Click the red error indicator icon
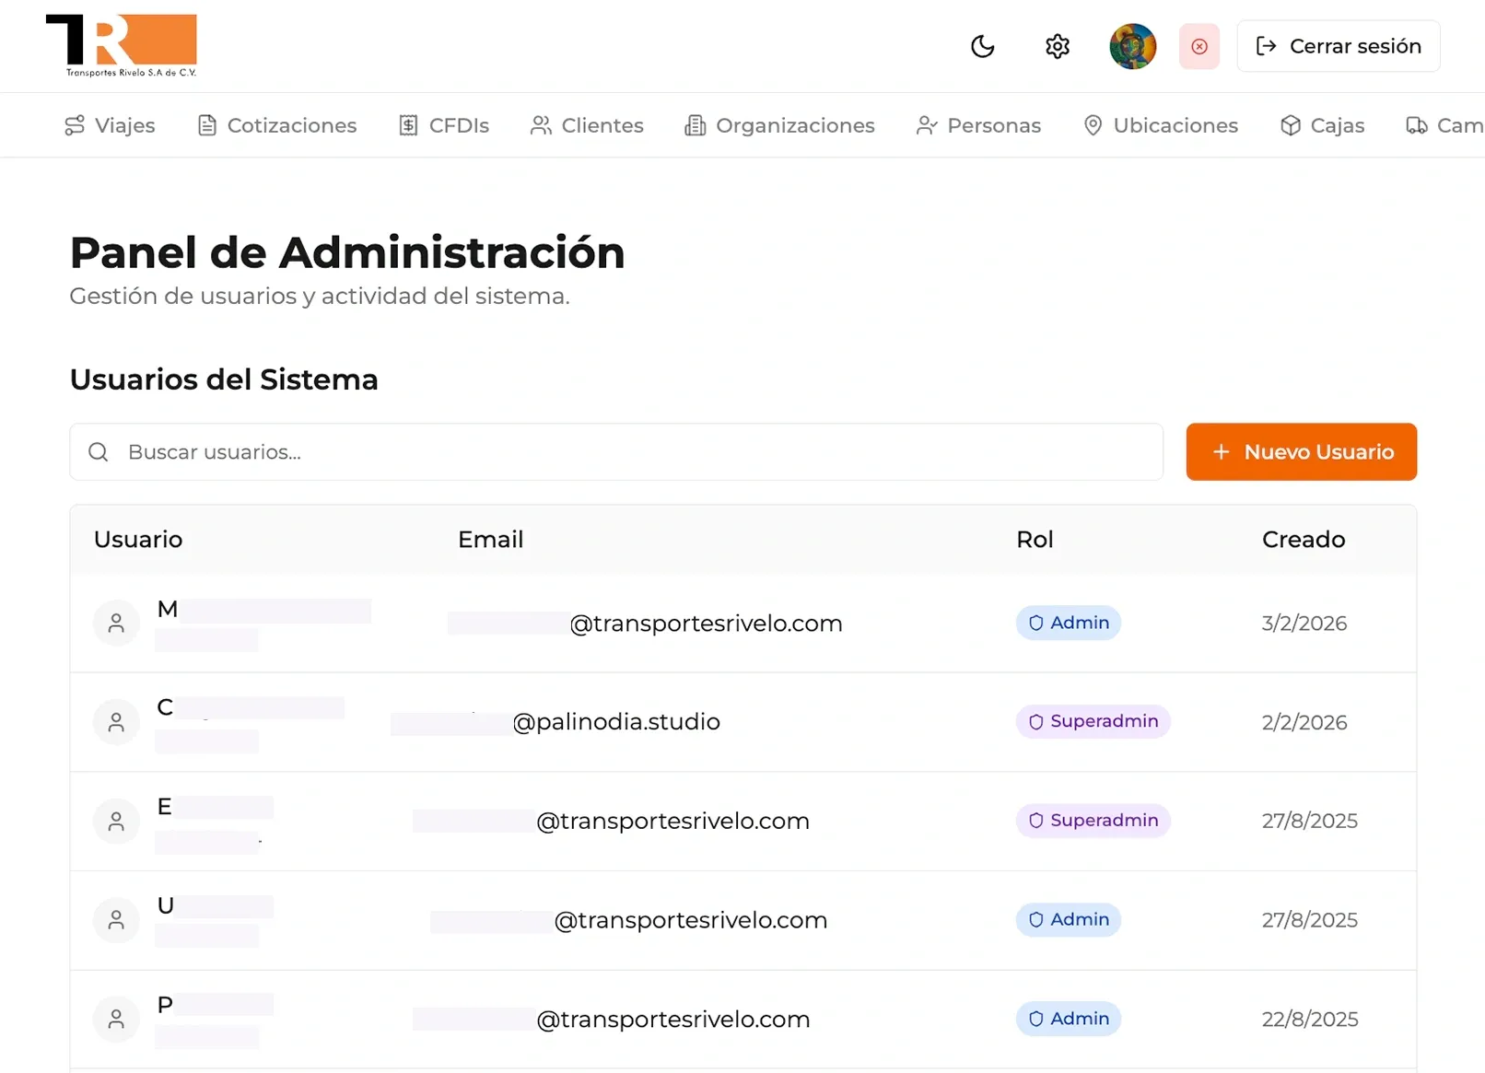 tap(1199, 46)
